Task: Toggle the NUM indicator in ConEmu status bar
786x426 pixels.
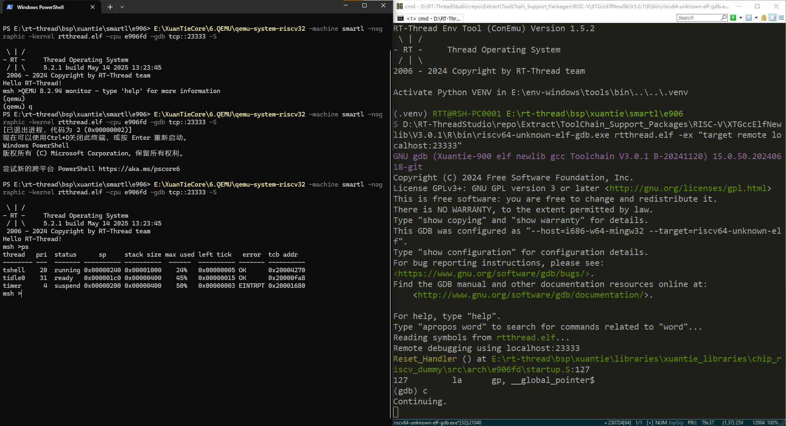Action: pyautogui.click(x=661, y=423)
